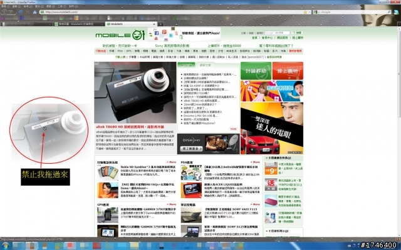The image size is (401, 250).
Task: Click the Firefox Google search field
Action: pos(353,12)
